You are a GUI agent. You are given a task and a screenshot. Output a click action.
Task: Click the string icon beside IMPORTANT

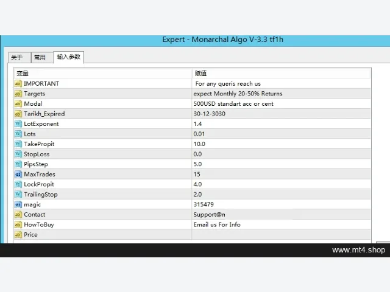click(x=18, y=84)
